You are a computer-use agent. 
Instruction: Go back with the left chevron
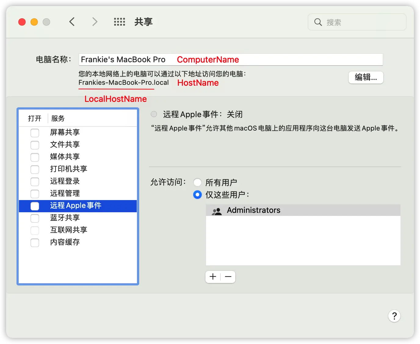tap(72, 22)
